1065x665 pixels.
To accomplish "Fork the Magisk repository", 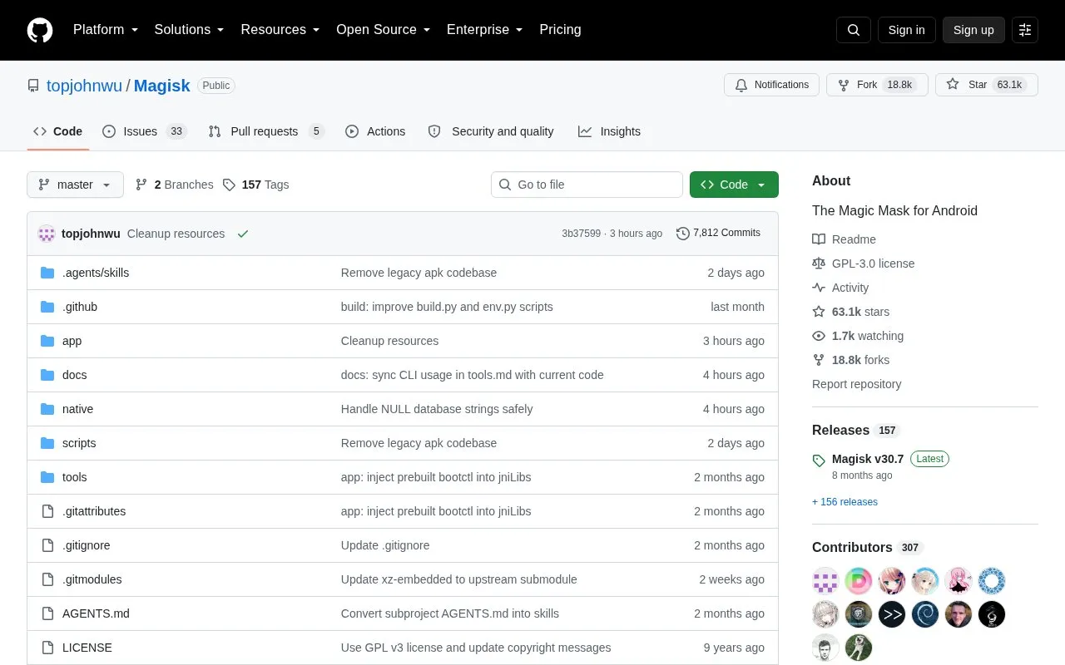I will click(x=877, y=85).
